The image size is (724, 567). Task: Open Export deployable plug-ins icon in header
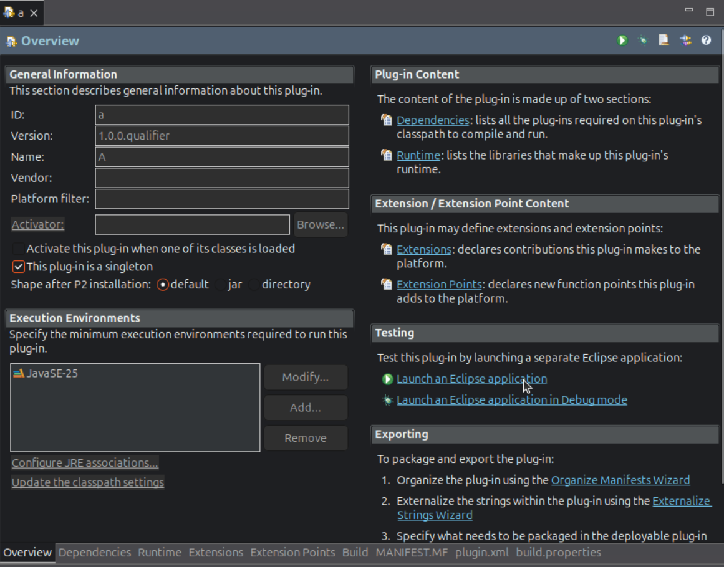click(664, 40)
